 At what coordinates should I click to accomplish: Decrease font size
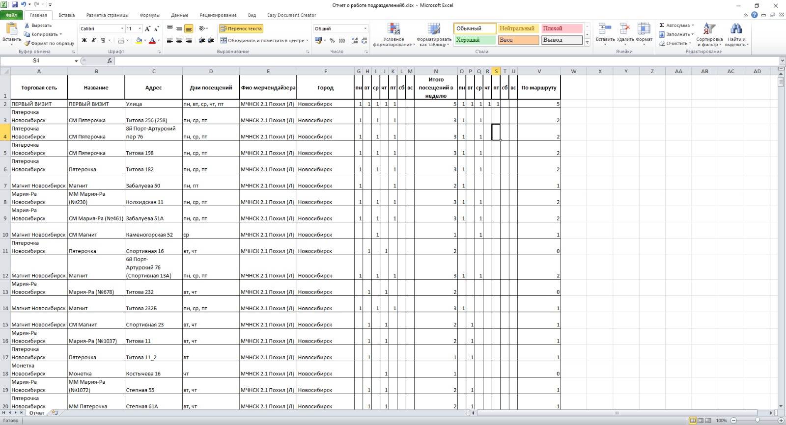click(156, 28)
